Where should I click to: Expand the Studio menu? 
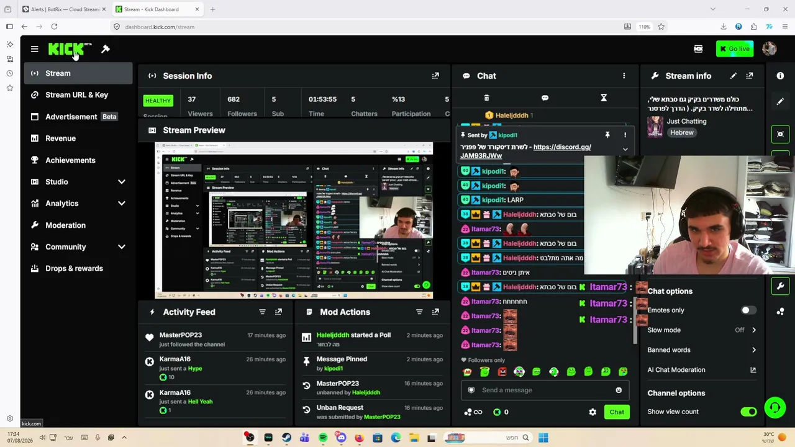(78, 182)
